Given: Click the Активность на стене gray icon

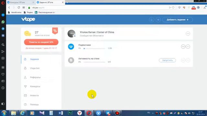Looking at the screenshot, I should tap(71, 60).
